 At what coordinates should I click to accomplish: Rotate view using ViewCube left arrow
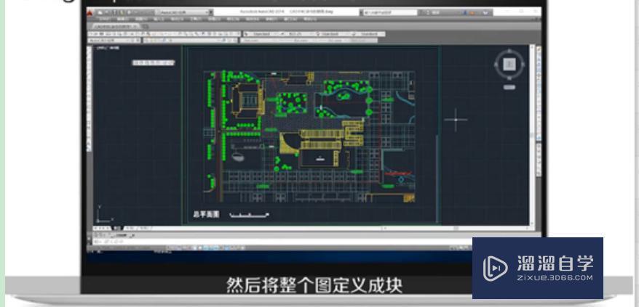tap(496, 65)
